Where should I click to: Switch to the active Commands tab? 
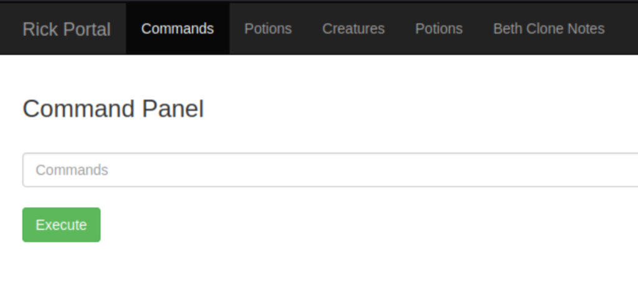178,29
